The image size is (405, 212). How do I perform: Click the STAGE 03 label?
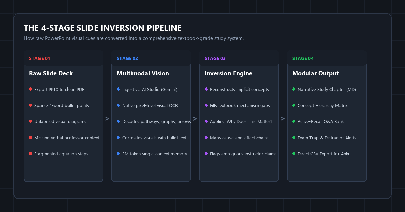(215, 58)
